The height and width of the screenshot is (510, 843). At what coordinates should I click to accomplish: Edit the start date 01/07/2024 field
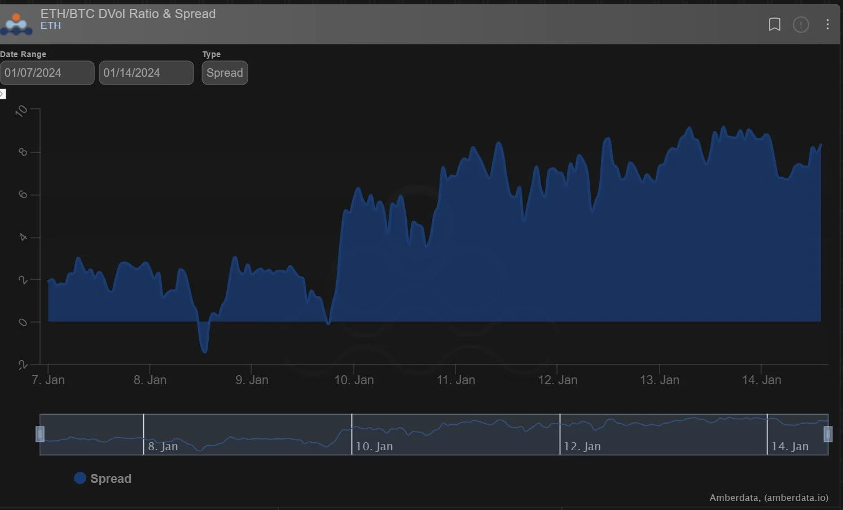[x=47, y=73]
